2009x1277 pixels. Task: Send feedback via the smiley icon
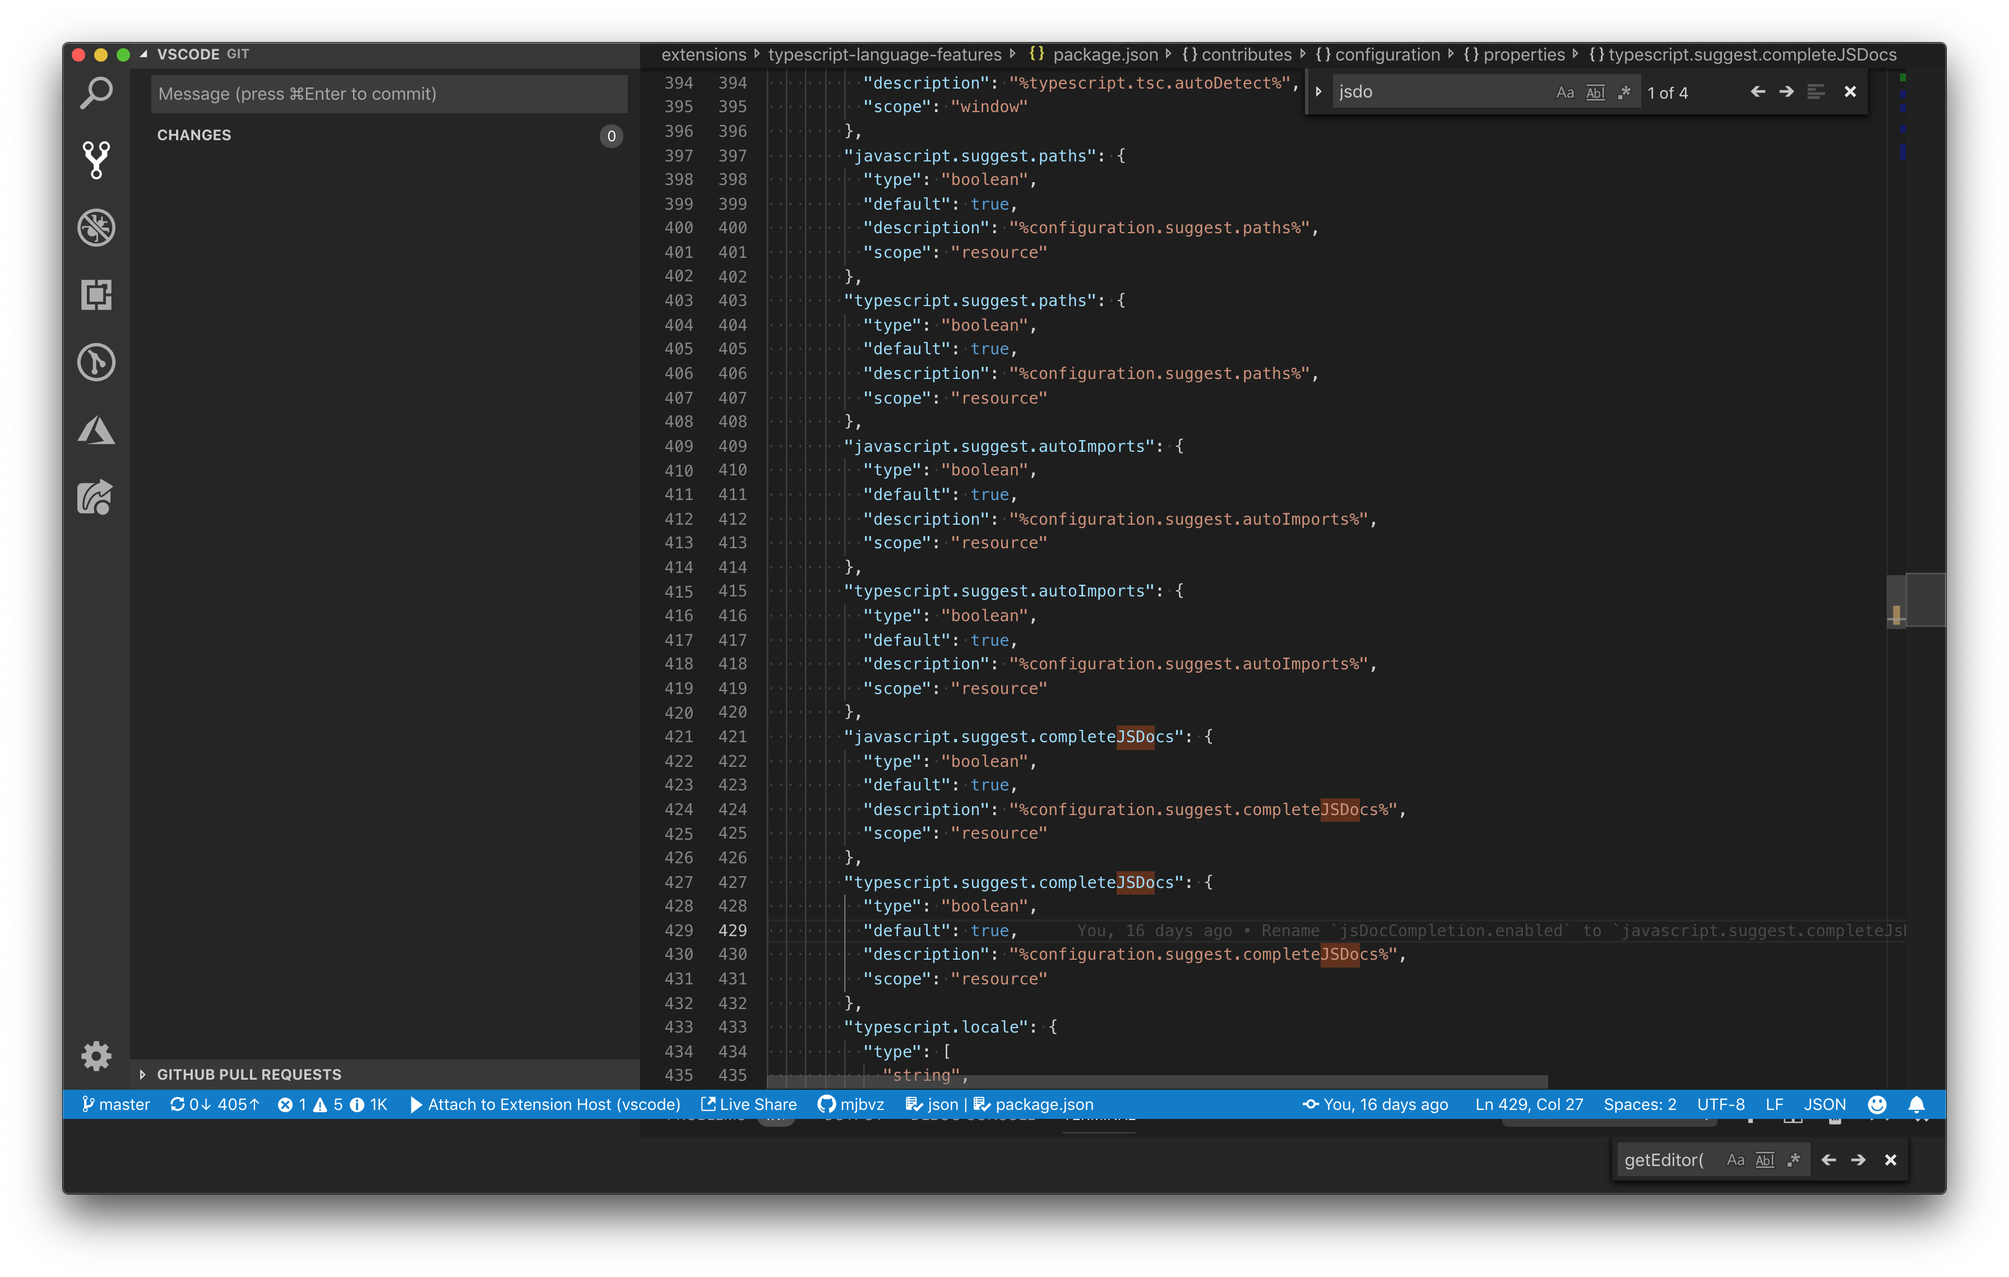(x=1877, y=1104)
